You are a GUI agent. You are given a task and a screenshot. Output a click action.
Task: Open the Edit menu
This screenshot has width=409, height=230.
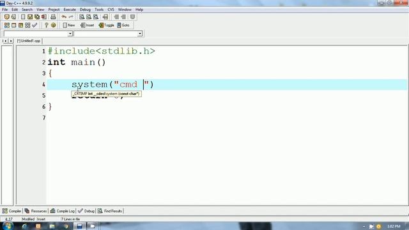click(15, 10)
